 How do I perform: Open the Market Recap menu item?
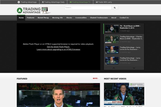(43, 18)
